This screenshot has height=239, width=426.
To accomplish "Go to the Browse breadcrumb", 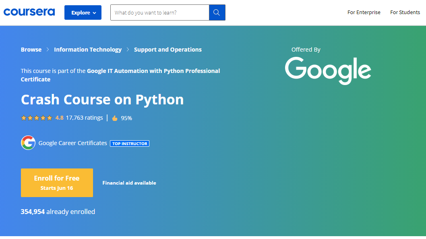I will click(31, 50).
